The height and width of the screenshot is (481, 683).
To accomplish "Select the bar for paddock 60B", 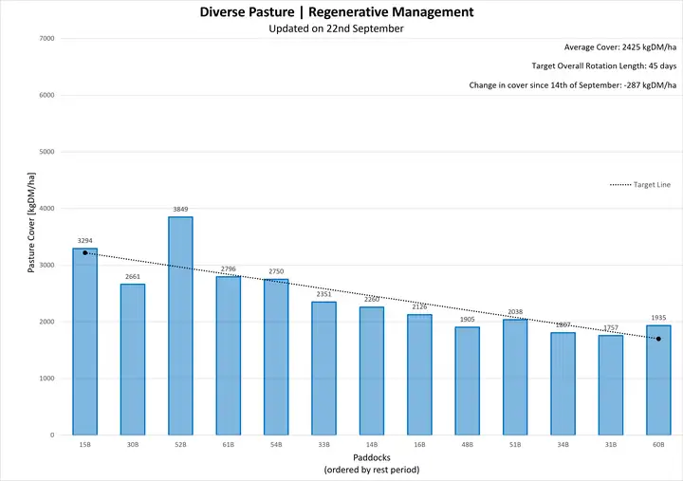I will pos(658,379).
